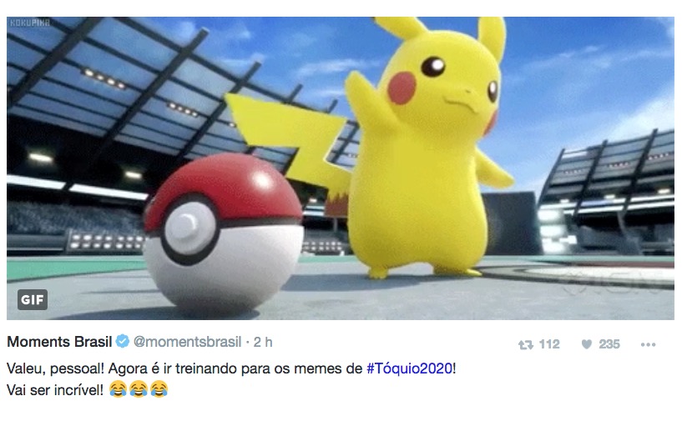This screenshot has height=421, width=687.
Task: Click the first laughing emoji
Action: pyautogui.click(x=118, y=388)
